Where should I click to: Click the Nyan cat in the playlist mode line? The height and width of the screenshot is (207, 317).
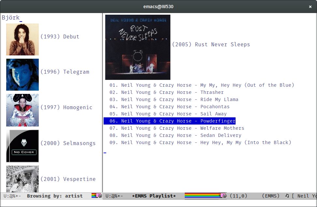[x=223, y=196]
